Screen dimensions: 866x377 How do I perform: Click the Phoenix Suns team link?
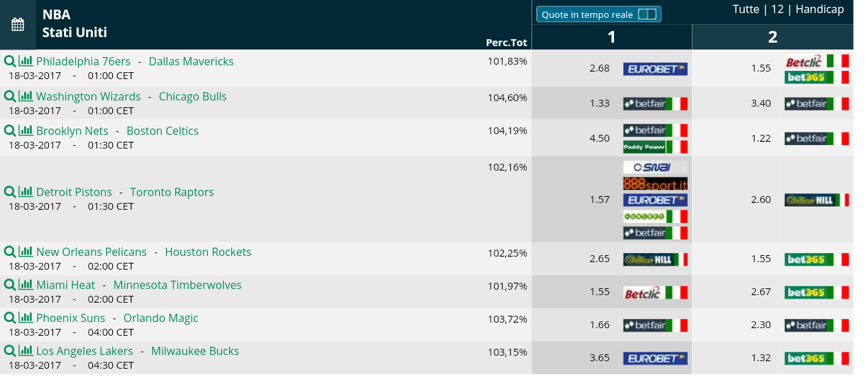coord(71,318)
